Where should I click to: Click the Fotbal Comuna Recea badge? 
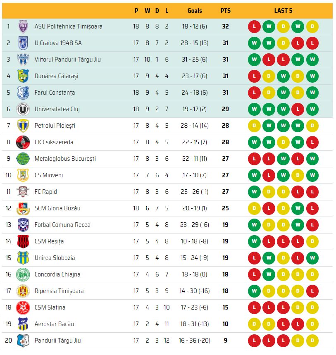pyautogui.click(x=23, y=225)
